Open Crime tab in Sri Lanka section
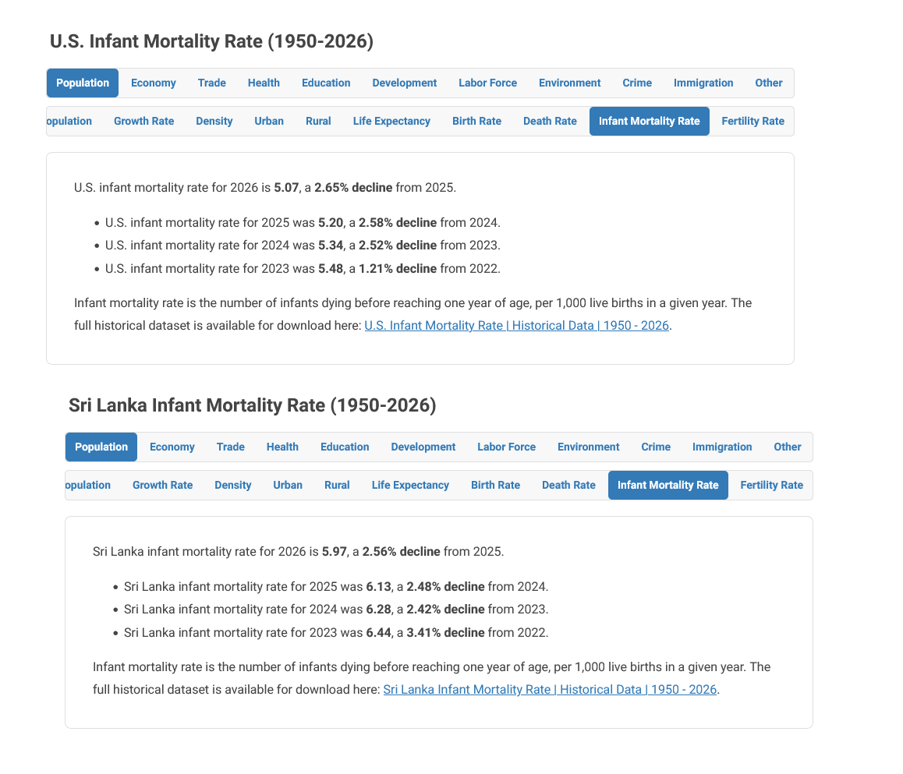 pos(656,447)
